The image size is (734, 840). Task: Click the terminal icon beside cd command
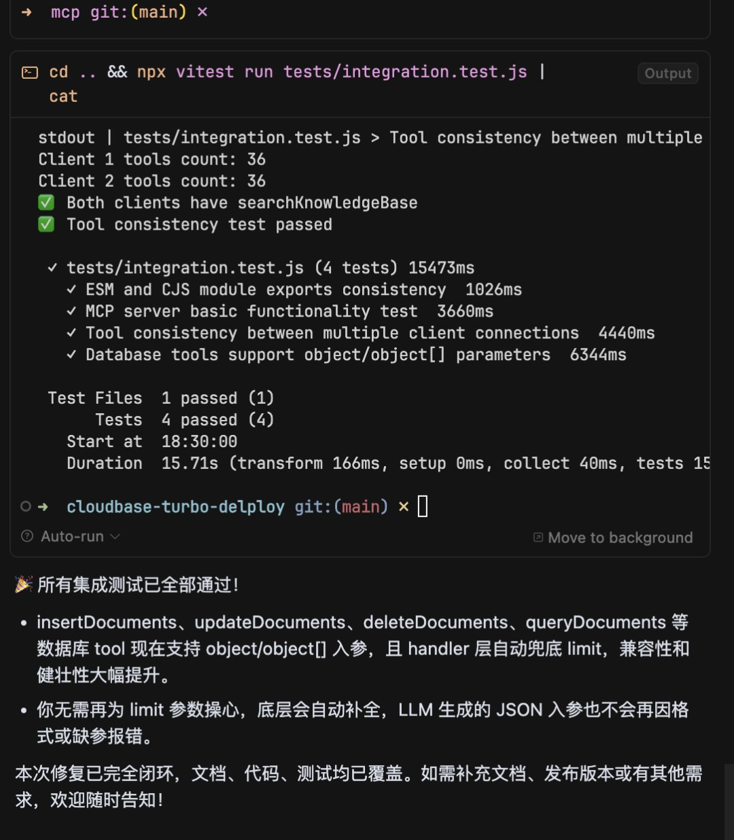pyautogui.click(x=30, y=72)
